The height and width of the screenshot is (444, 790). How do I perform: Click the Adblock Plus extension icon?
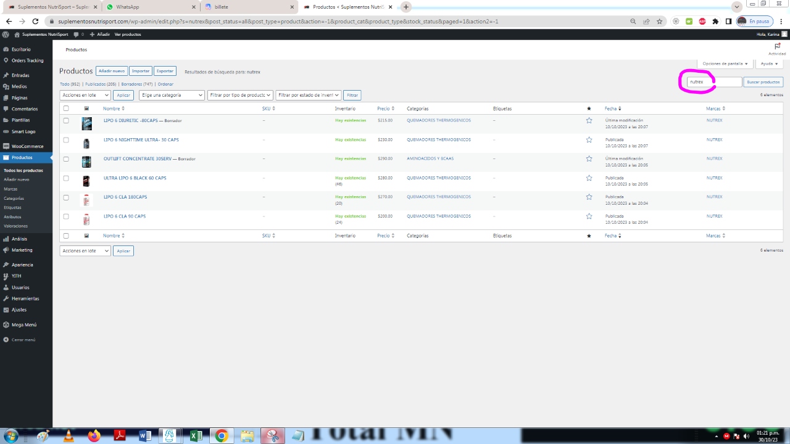coord(702,21)
